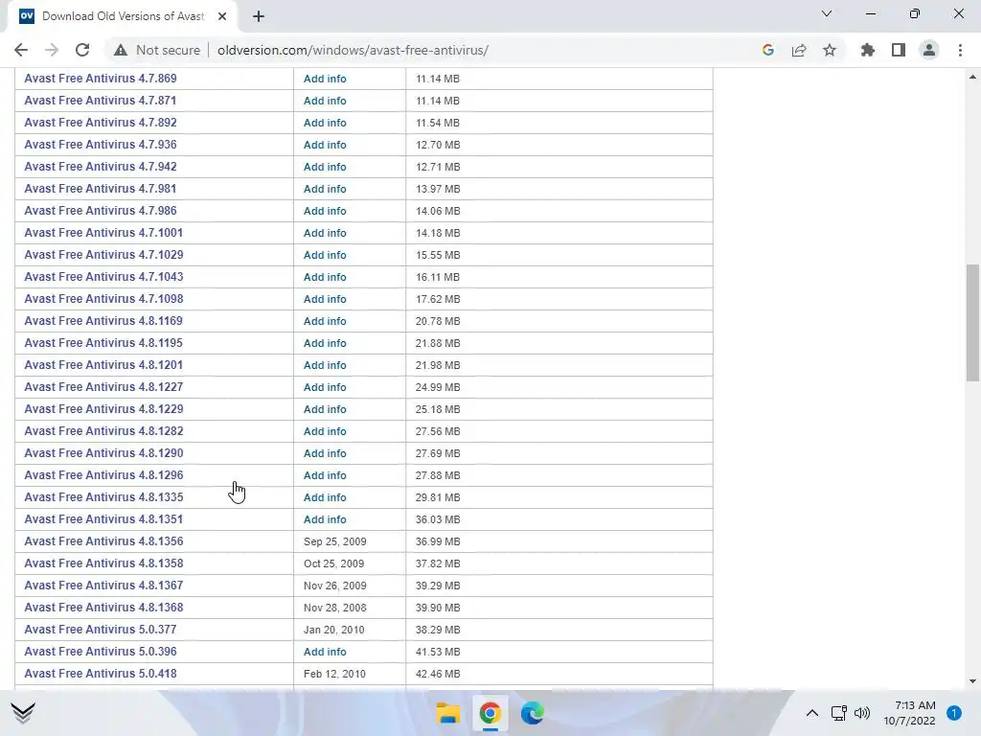
Task: Open Avast Free Antivirus 4.8.1296 link
Action: [103, 475]
